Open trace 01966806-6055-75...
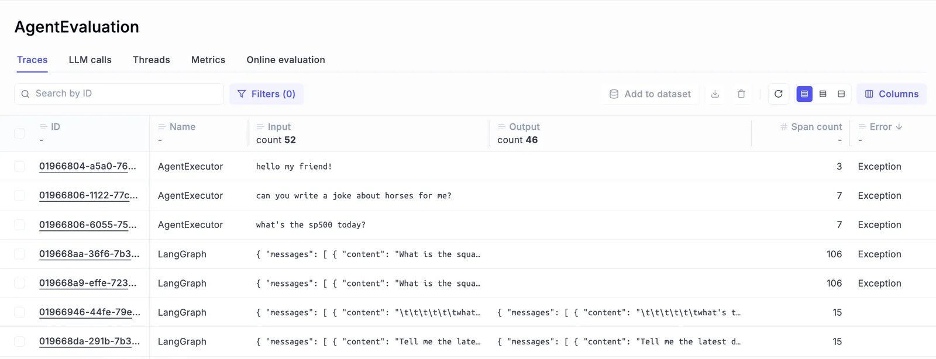936x359 pixels. click(88, 225)
